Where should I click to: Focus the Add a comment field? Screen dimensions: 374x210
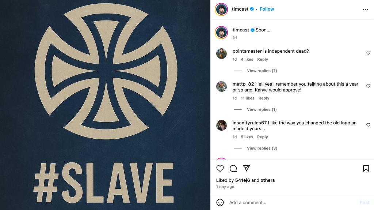point(292,202)
